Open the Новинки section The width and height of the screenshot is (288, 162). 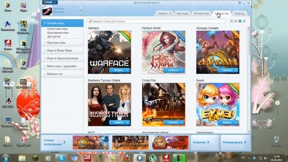click(205, 142)
